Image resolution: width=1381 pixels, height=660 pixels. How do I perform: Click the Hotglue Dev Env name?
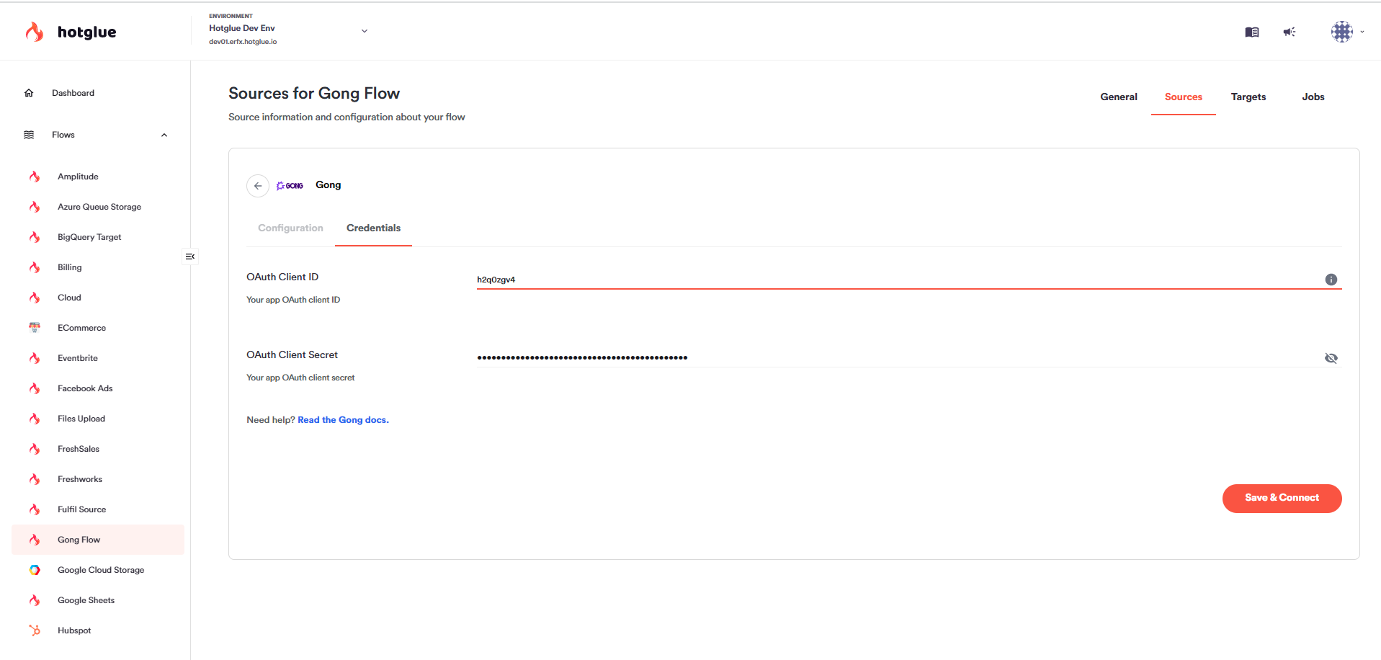(242, 28)
